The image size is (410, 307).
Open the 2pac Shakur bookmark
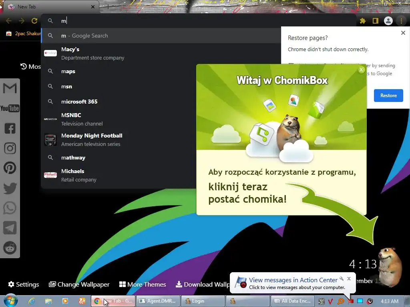coord(24,34)
